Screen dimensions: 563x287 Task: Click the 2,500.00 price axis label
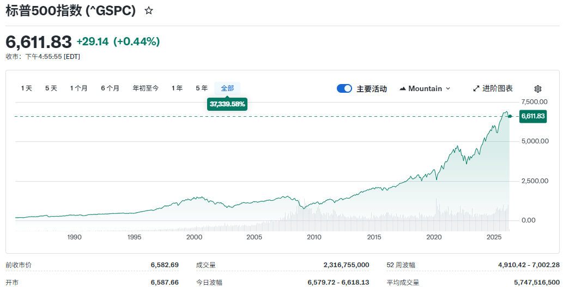535,181
